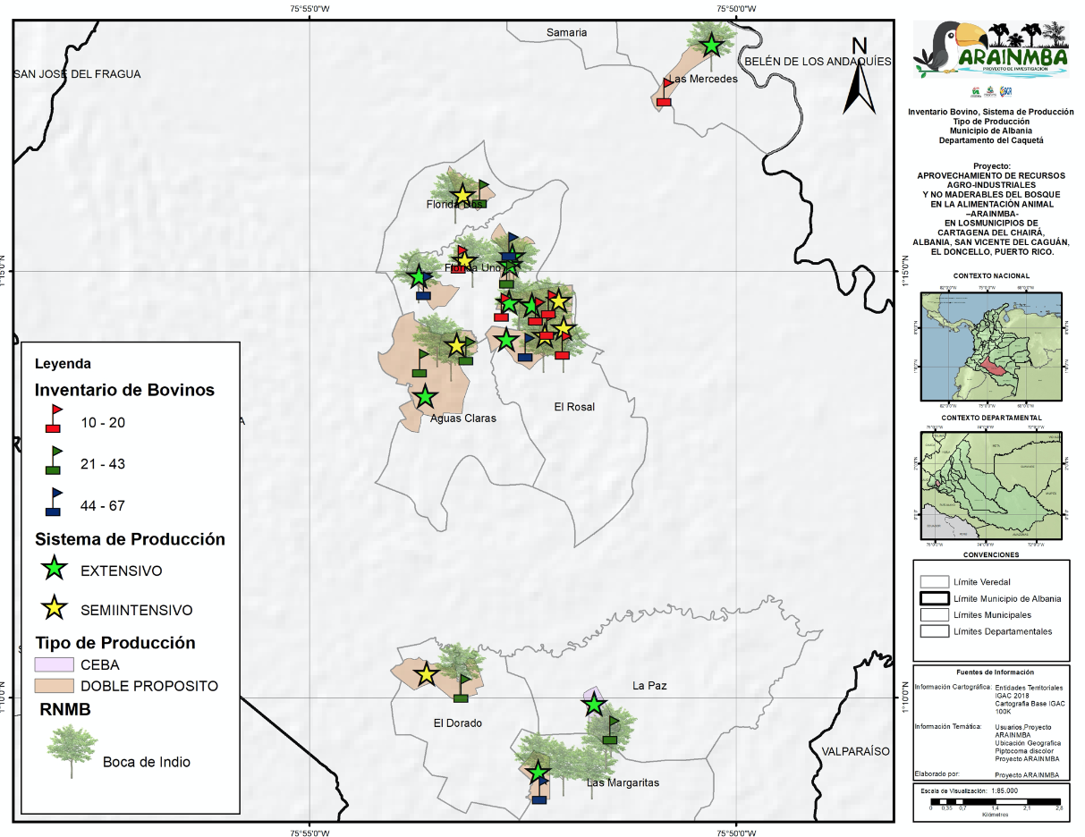The image size is (1085, 837).
Task: Click the RNMB legend heading
Action: [64, 711]
